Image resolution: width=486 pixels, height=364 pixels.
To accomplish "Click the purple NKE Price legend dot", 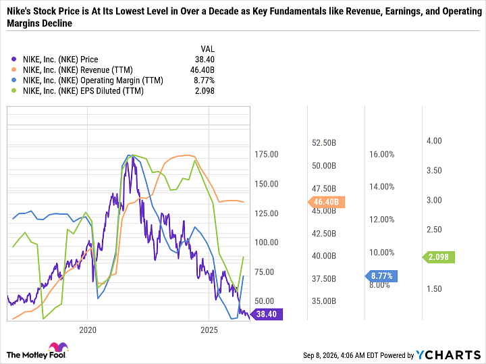I will [x=13, y=59].
